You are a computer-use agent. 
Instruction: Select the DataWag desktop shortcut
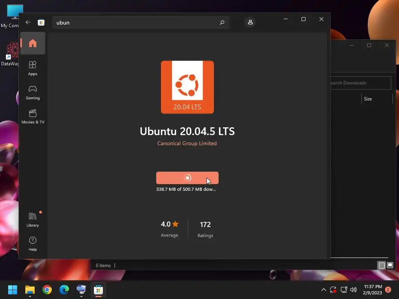click(10, 54)
